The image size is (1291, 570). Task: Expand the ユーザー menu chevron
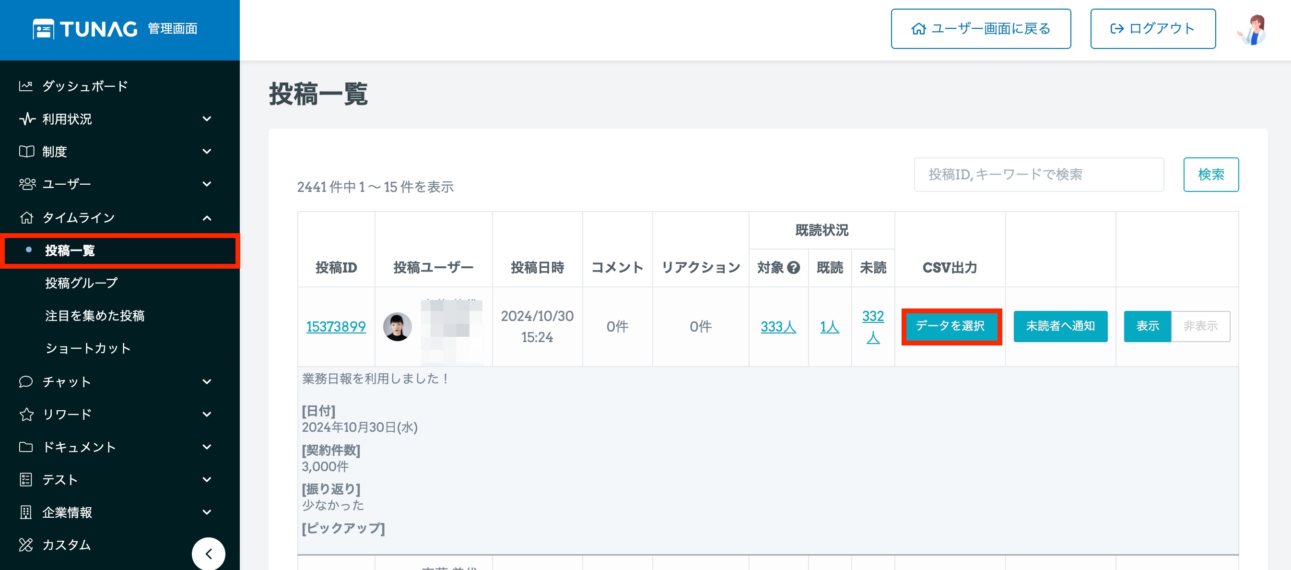point(207,184)
